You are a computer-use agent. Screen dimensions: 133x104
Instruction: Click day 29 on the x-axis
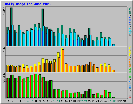pyautogui.click(x=117, y=101)
